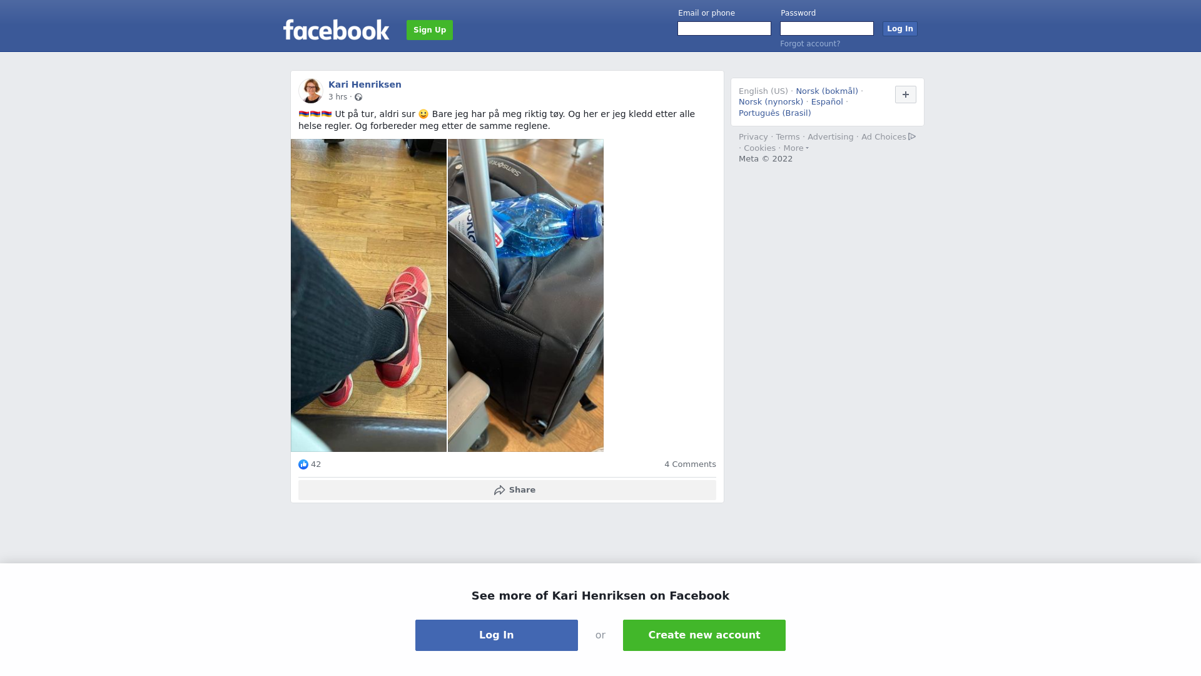Expand the More footer dropdown
Screen dimensions: 1201x676
tap(796, 148)
